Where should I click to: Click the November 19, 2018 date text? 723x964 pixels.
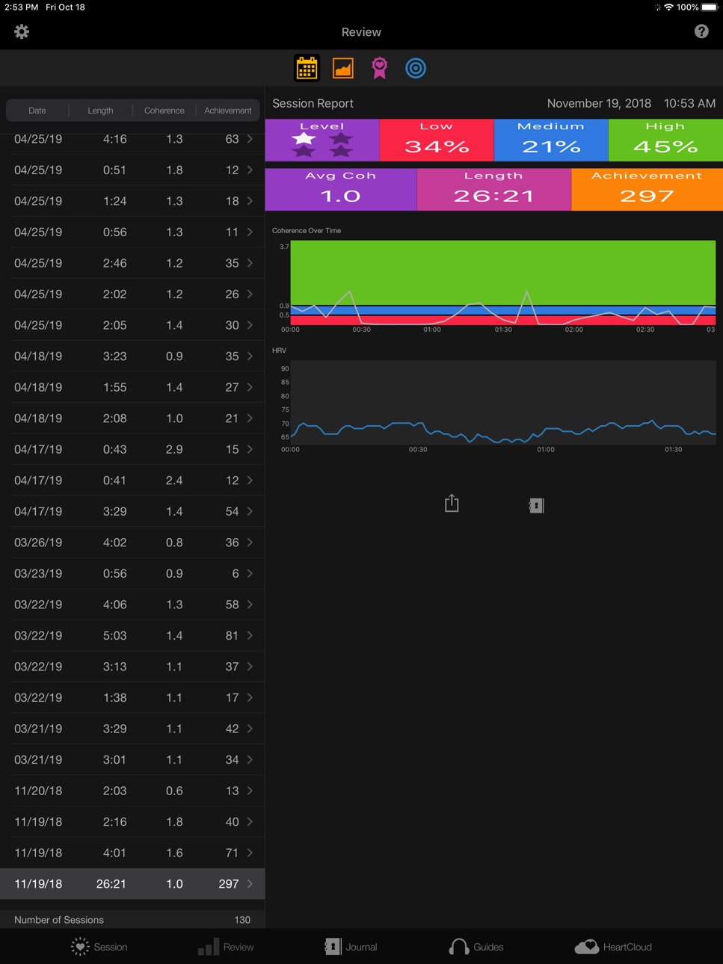[x=599, y=103]
